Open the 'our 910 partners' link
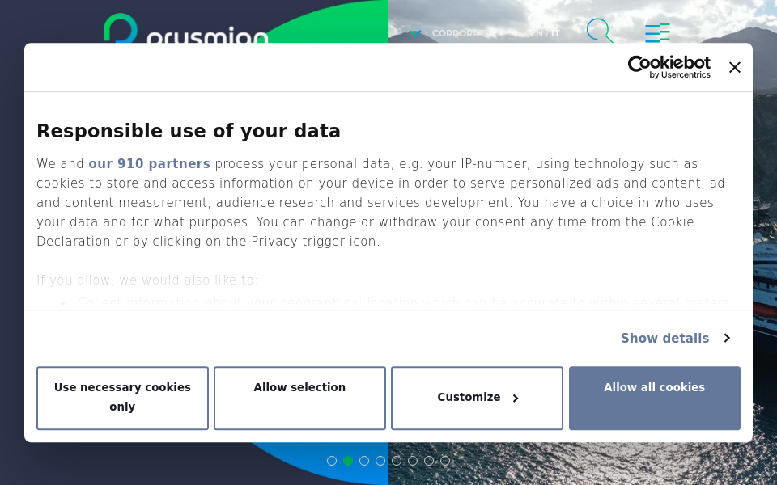 (x=149, y=163)
